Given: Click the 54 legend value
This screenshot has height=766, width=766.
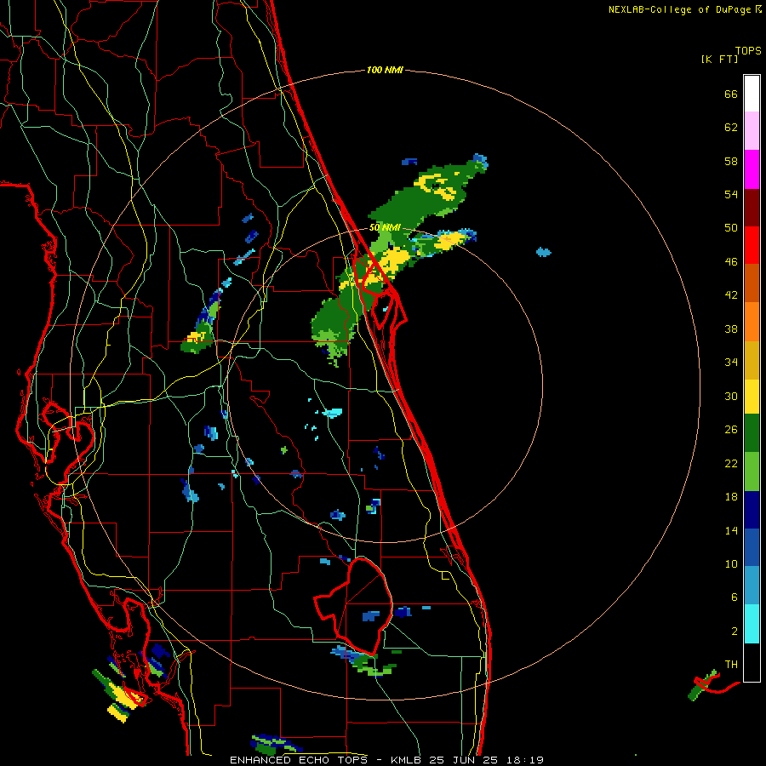Looking at the screenshot, I should pos(731,194).
